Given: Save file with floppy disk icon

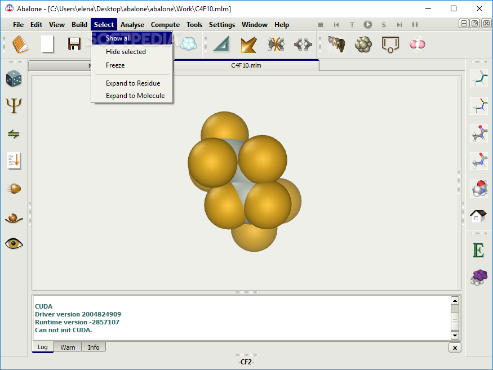Looking at the screenshot, I should (74, 44).
